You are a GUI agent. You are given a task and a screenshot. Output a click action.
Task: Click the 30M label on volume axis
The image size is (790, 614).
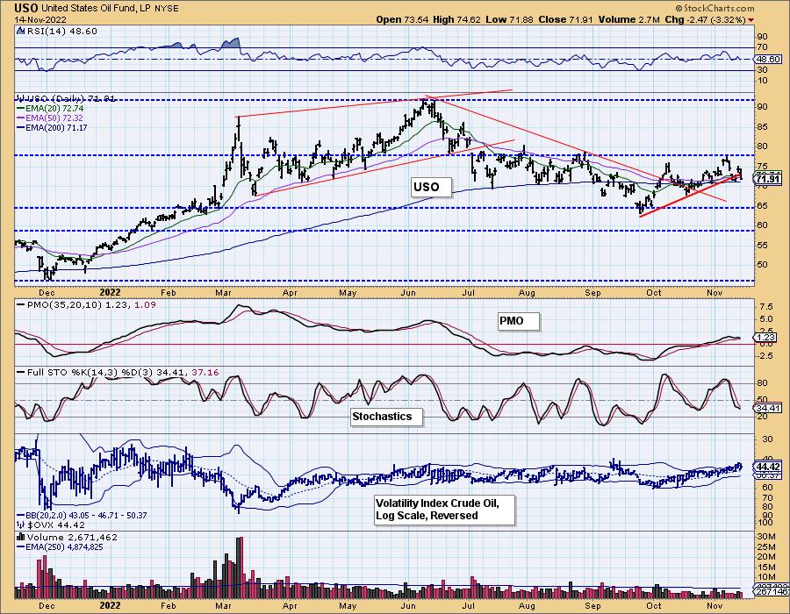click(765, 536)
